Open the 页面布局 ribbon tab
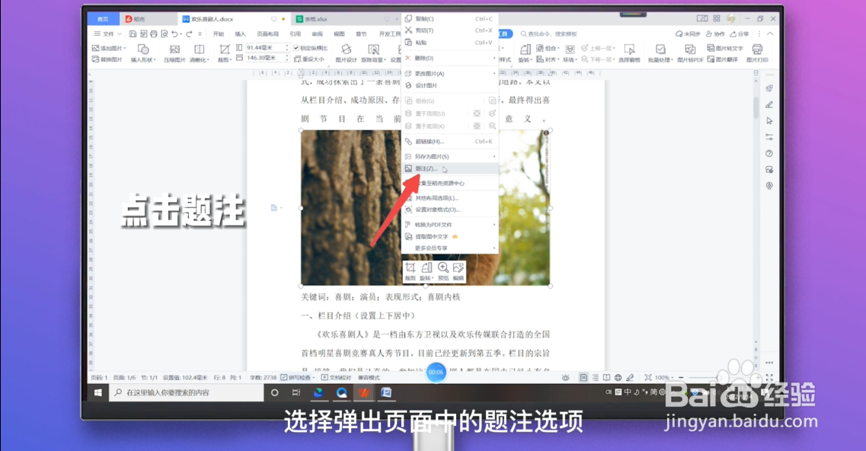 point(268,34)
